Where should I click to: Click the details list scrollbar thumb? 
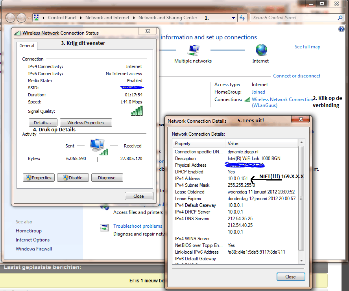coord(301,198)
